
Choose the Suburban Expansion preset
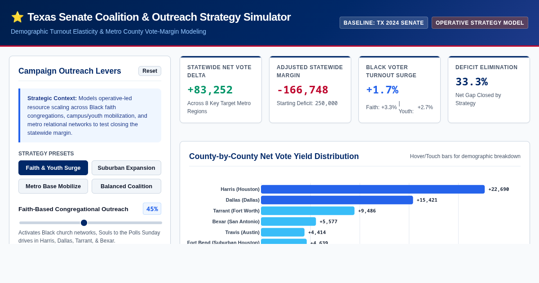click(126, 168)
